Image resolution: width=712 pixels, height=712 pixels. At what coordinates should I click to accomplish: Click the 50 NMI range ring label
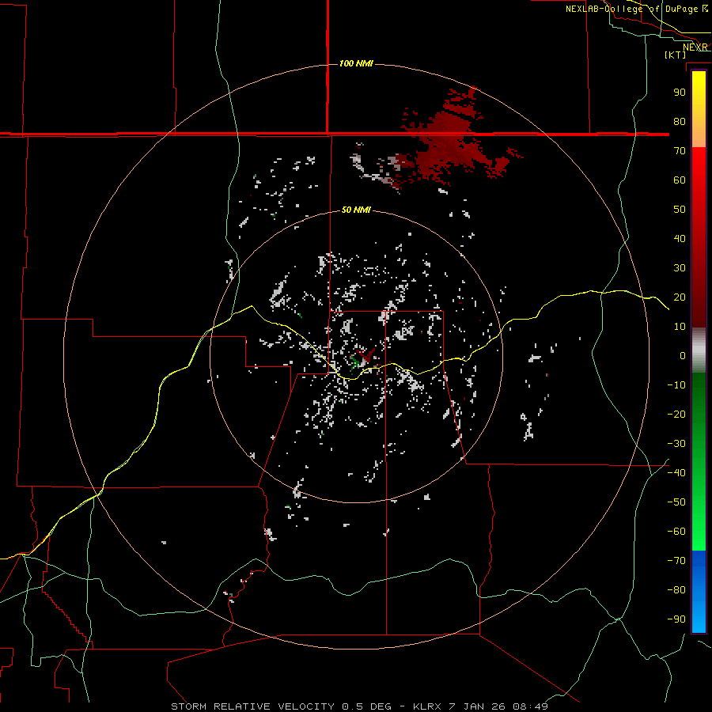(x=356, y=210)
